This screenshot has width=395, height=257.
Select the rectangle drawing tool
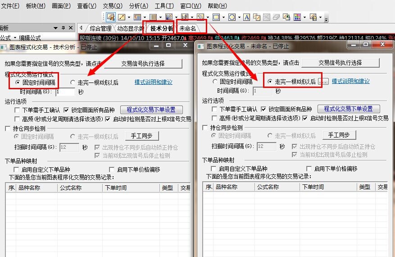coord(216,17)
